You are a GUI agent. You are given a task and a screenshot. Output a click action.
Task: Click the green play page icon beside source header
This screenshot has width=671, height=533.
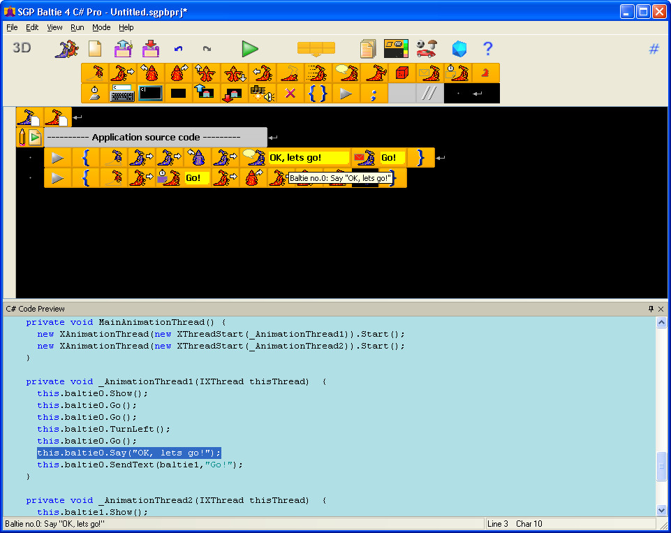coord(36,138)
